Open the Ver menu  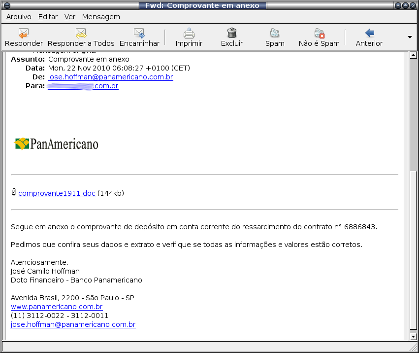(x=70, y=17)
